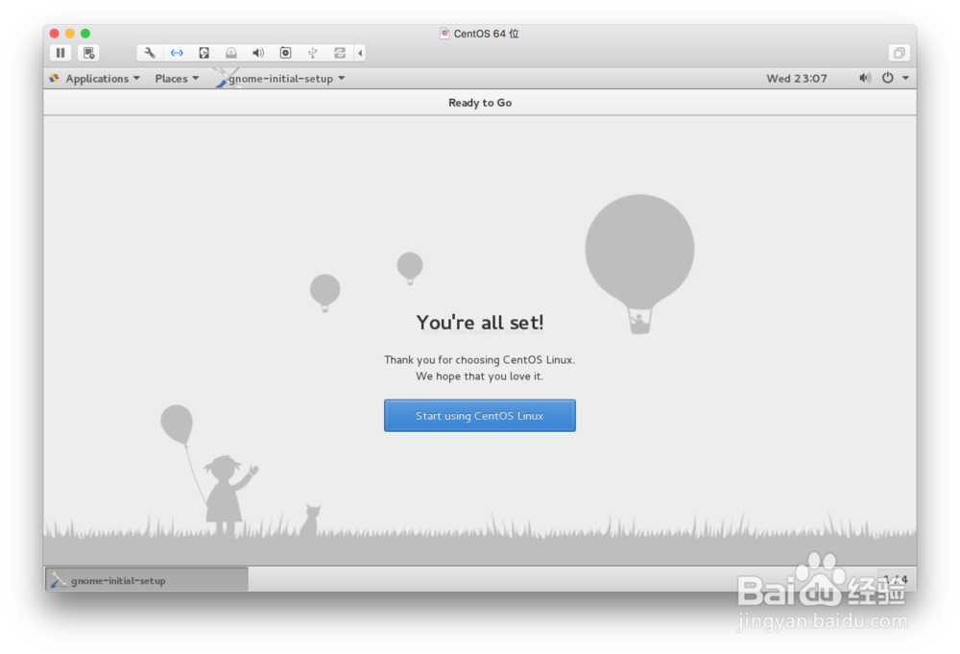Click the shared folders sync icon
The height and width of the screenshot is (654, 960).
tap(339, 53)
